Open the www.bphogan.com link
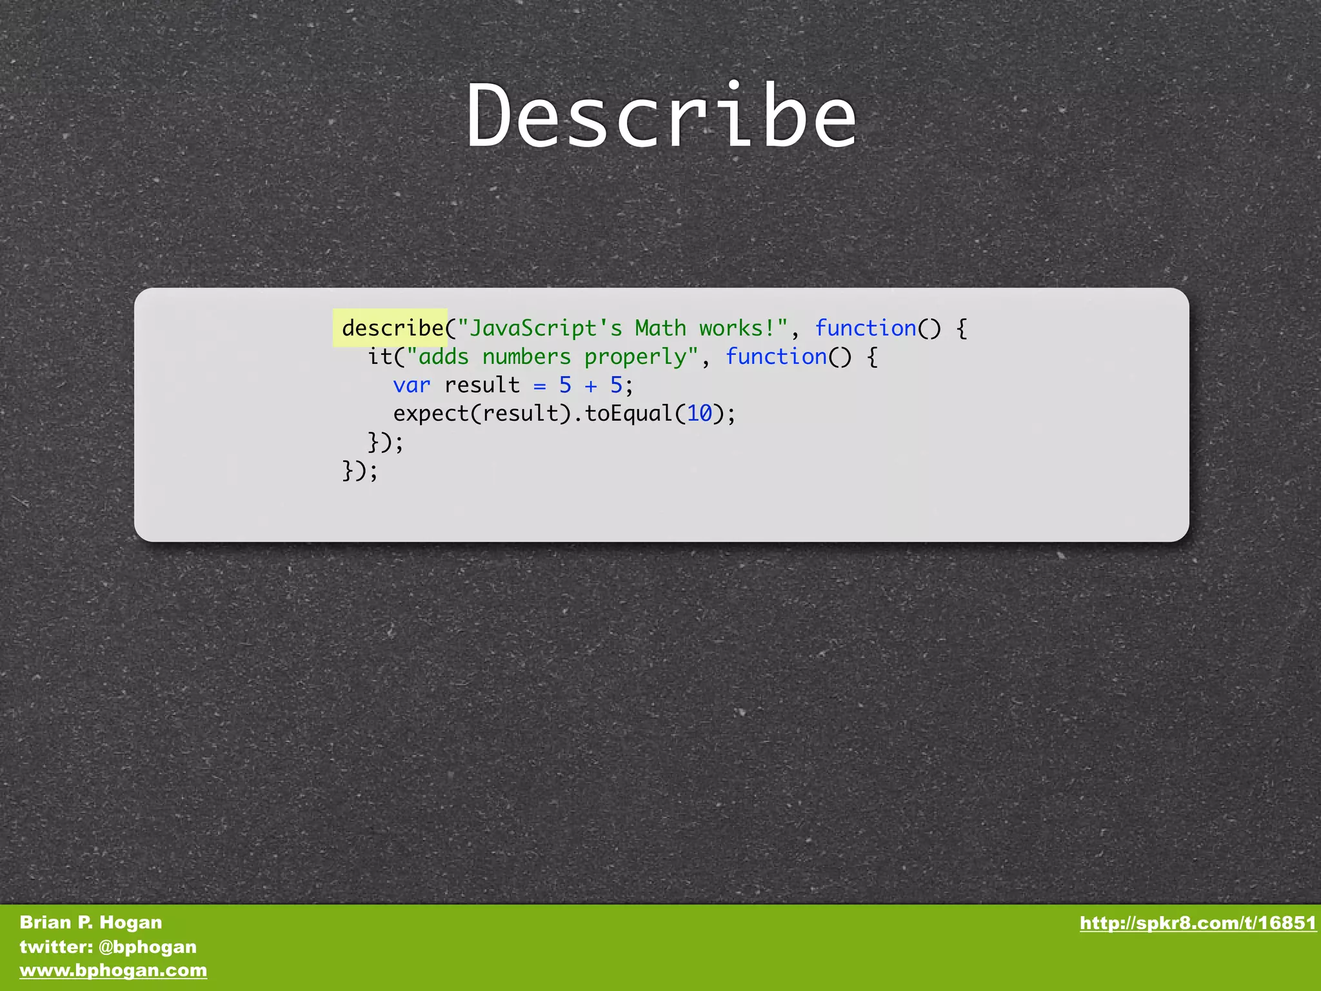The height and width of the screenshot is (991, 1321). pos(113,970)
